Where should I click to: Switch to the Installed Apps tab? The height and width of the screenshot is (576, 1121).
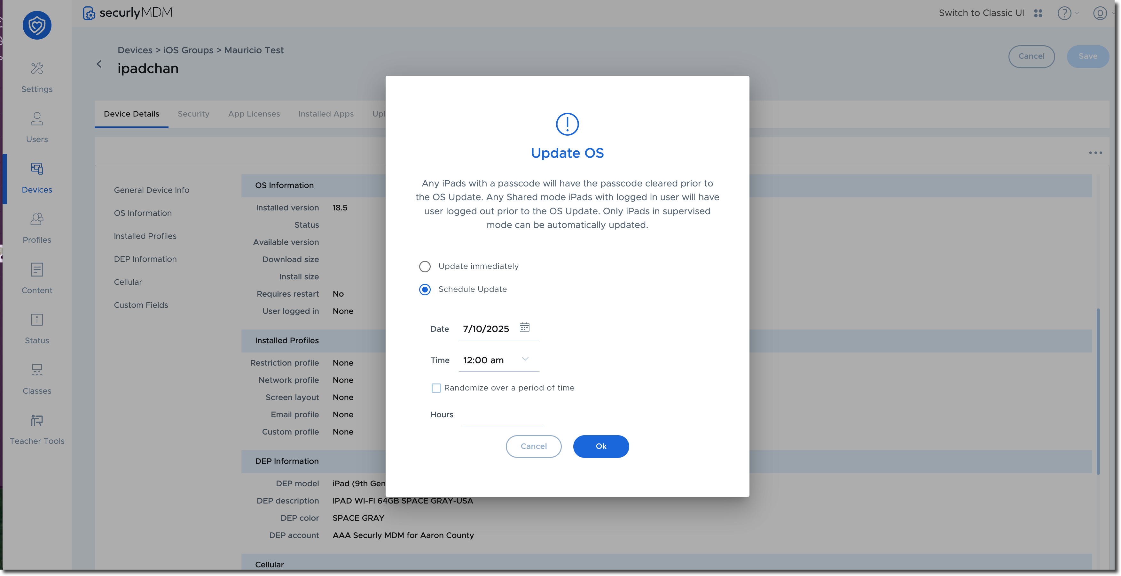coord(326,114)
